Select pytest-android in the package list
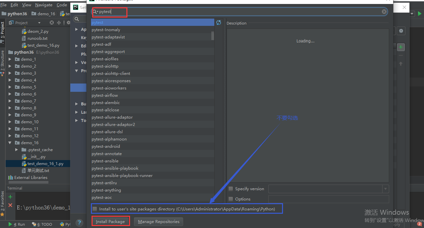 [x=153, y=146]
